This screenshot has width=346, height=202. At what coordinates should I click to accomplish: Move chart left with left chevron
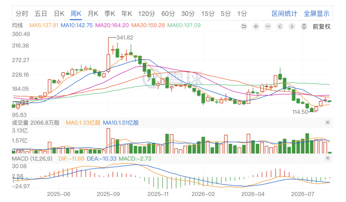point(280,27)
